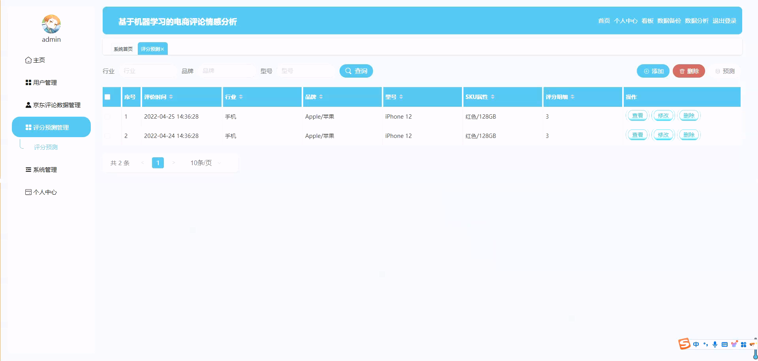
Task: Click 退出登录 to log out
Action: click(x=724, y=21)
